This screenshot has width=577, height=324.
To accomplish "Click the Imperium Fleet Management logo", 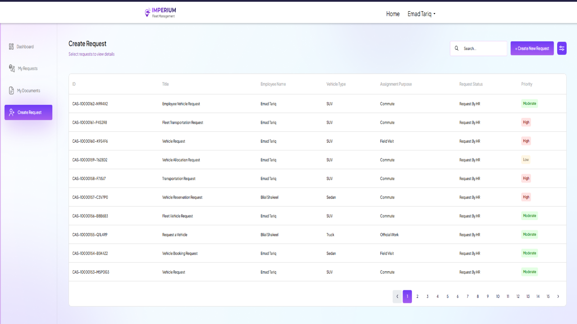I will click(160, 13).
